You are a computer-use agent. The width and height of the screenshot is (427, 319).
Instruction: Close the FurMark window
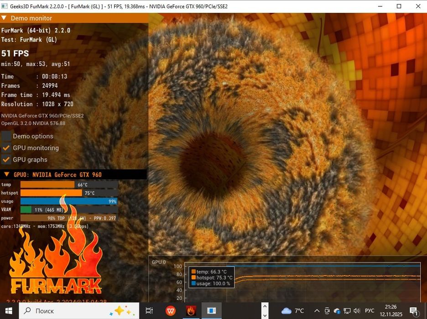pyautogui.click(x=418, y=6)
